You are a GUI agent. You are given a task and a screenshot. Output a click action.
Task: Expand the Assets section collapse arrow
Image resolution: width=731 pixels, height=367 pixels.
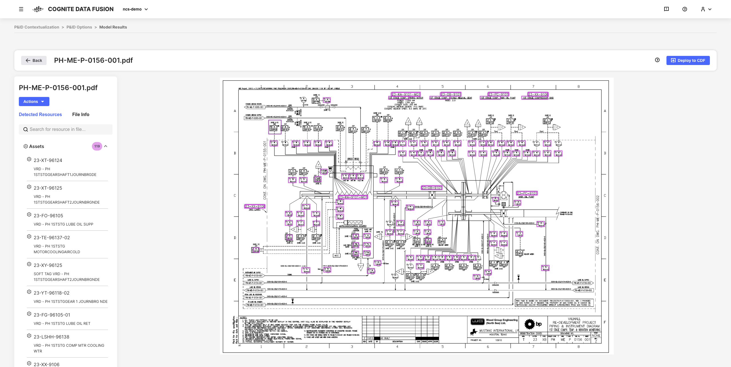coord(107,146)
